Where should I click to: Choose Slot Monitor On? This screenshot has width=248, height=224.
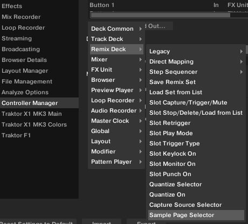click(196, 164)
